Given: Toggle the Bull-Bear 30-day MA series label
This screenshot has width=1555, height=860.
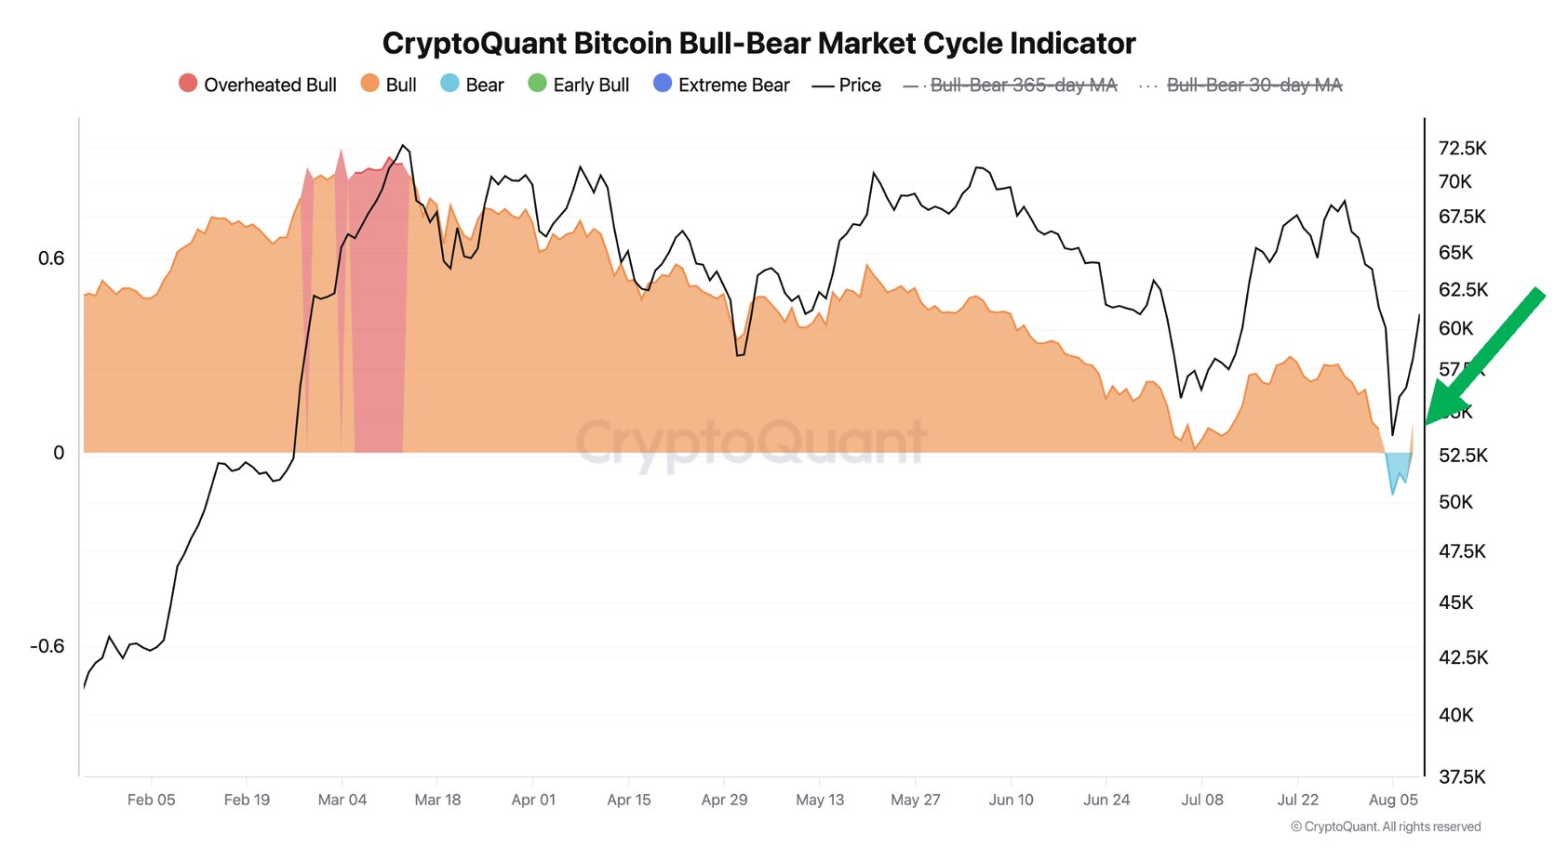Looking at the screenshot, I should click(1254, 86).
